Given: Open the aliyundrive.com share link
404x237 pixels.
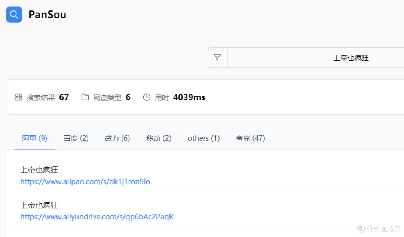Looking at the screenshot, I should pyautogui.click(x=97, y=216).
